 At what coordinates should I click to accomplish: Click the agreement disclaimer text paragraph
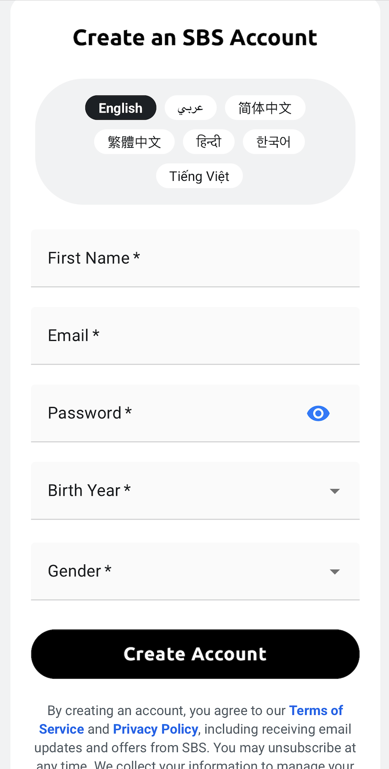click(x=195, y=736)
